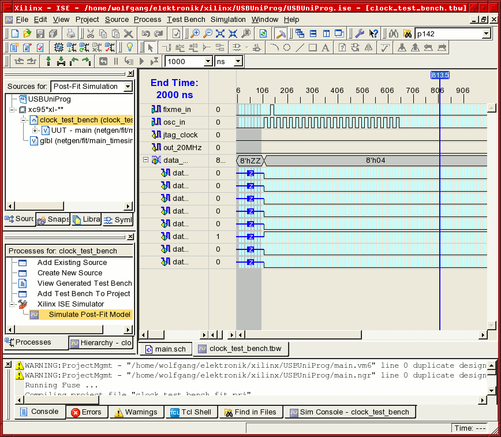Viewport: 501px width, 437px height.
Task: Zoom out with the magnifier minus icon
Action: tap(208, 33)
